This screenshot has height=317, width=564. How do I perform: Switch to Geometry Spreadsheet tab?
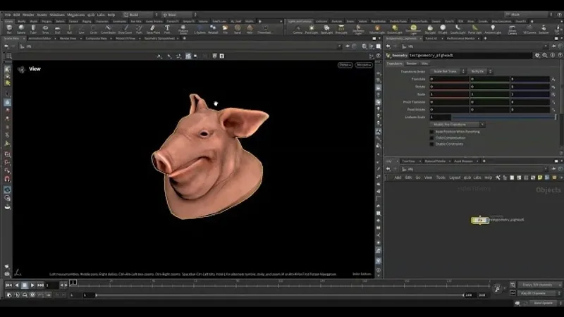(x=159, y=39)
